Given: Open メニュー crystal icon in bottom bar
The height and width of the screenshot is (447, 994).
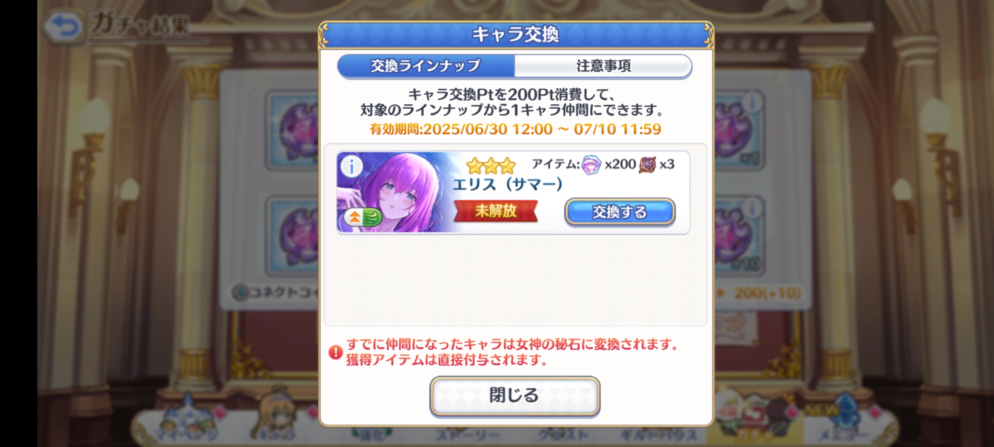Looking at the screenshot, I should click(843, 418).
